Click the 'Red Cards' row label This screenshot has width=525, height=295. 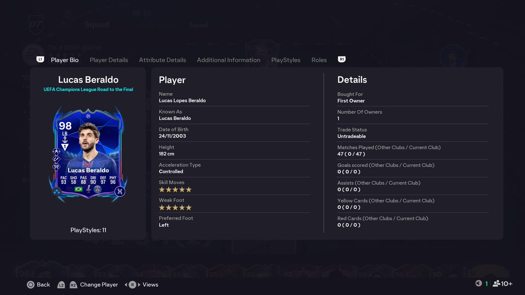point(383,218)
